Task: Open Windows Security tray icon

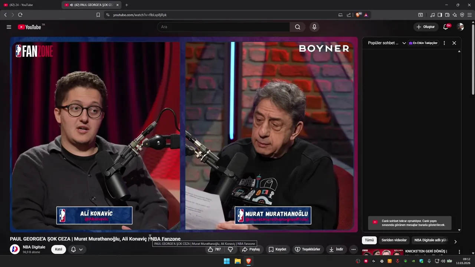Action: coord(421,261)
